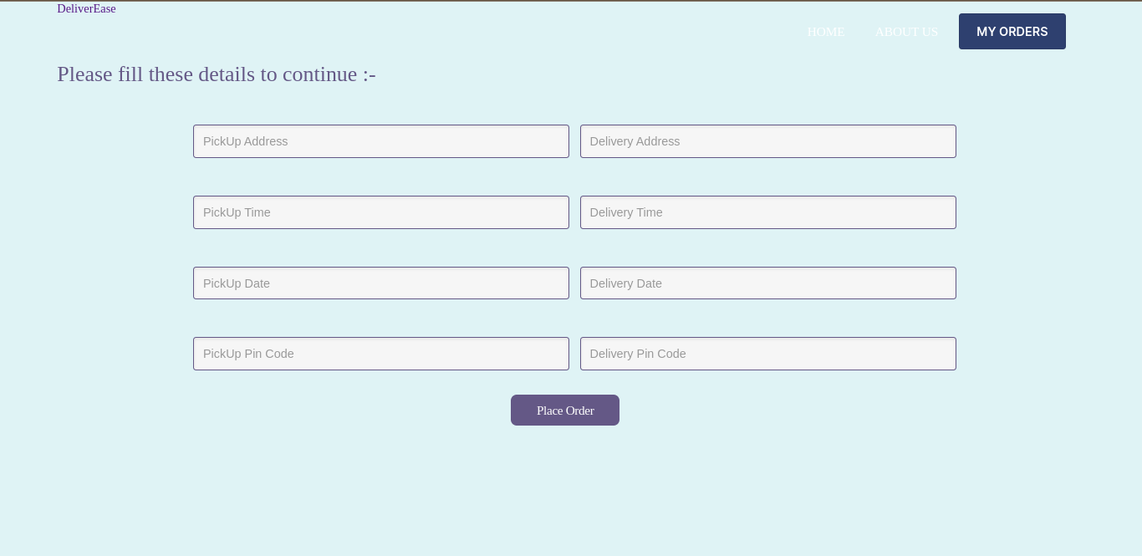Focus the Delivery Pin Code field
The image size is (1142, 556).
click(767, 354)
